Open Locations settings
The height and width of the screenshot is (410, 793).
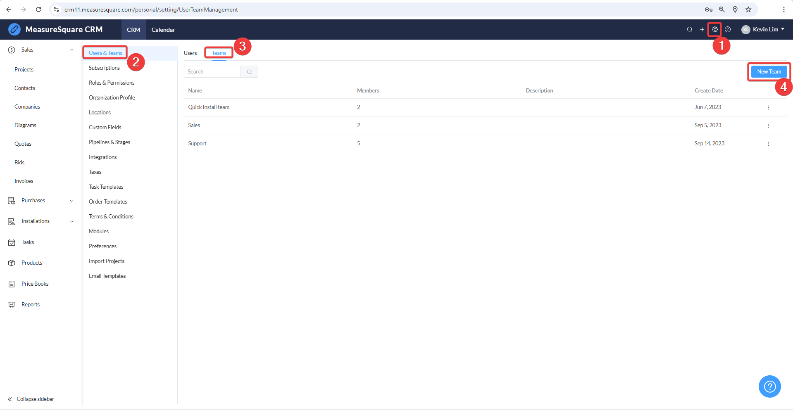[x=100, y=112]
